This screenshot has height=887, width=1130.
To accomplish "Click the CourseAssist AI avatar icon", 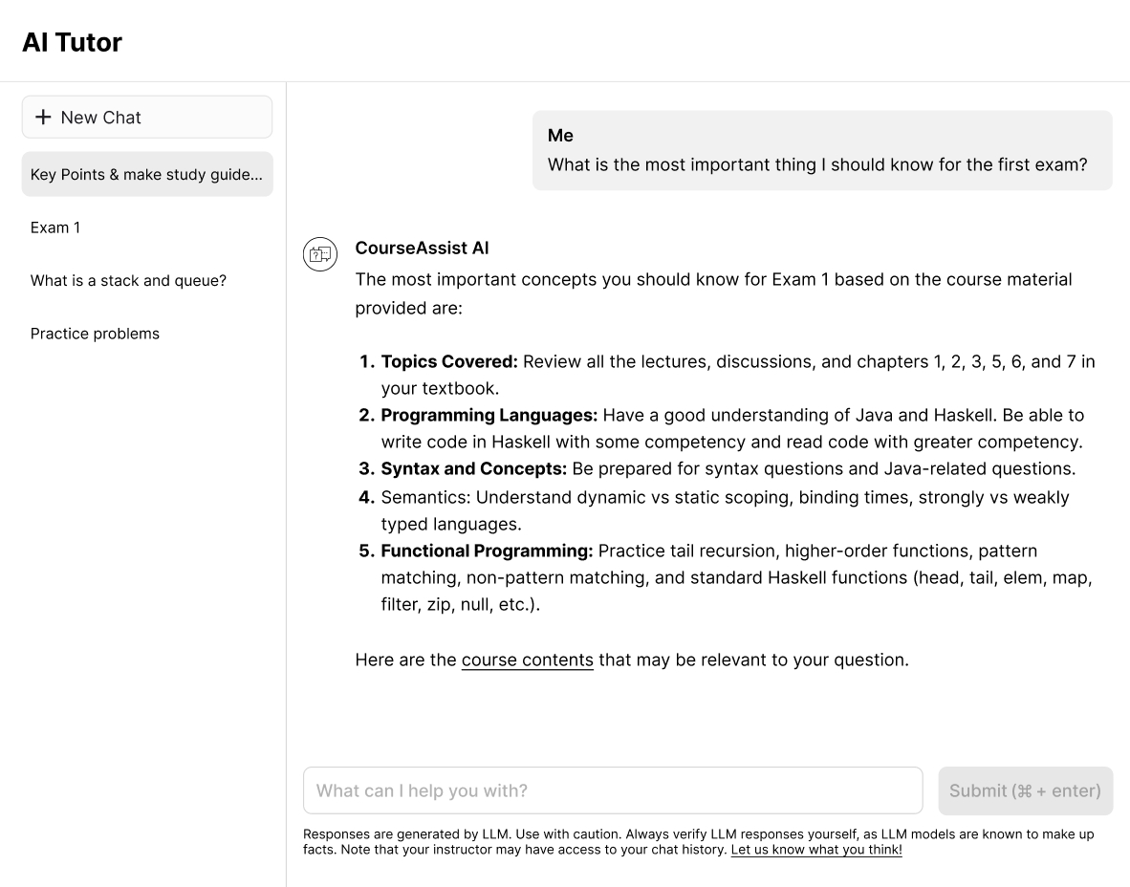I will tap(320, 254).
